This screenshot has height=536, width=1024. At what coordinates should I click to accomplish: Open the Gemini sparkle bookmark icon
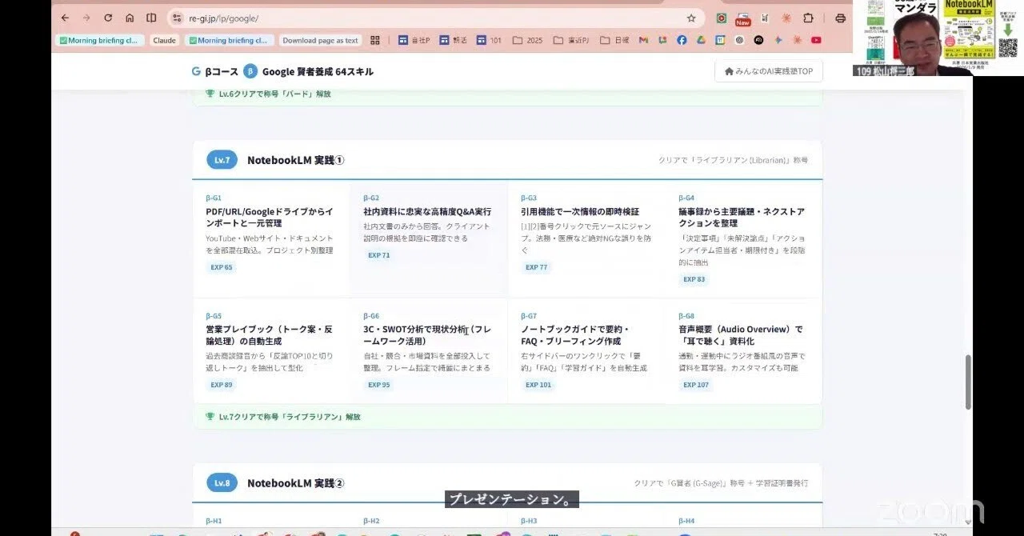tap(778, 40)
